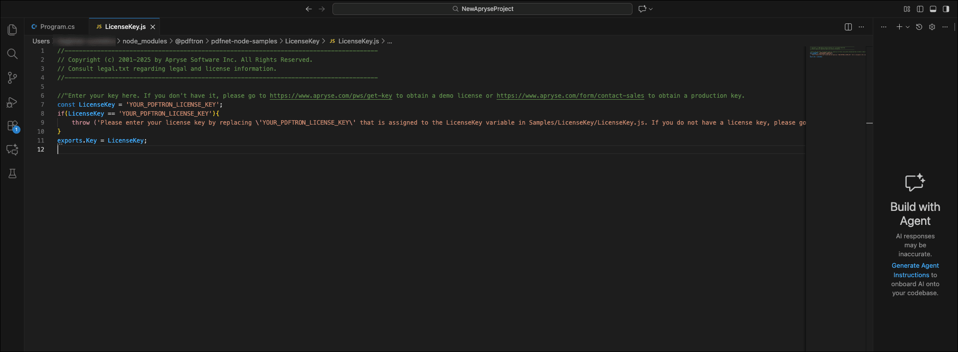
Task: Click the chat history clock icon
Action: pos(919,27)
